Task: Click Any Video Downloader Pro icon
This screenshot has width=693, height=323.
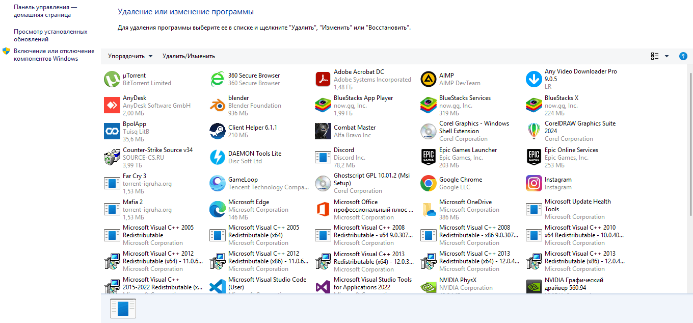Action: point(534,79)
